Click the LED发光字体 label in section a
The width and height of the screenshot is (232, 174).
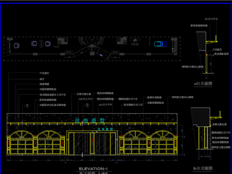(x=211, y=19)
